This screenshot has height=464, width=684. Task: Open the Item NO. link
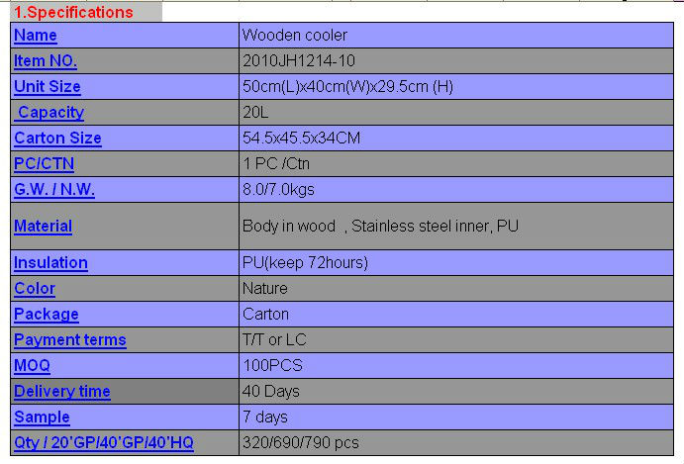point(46,61)
